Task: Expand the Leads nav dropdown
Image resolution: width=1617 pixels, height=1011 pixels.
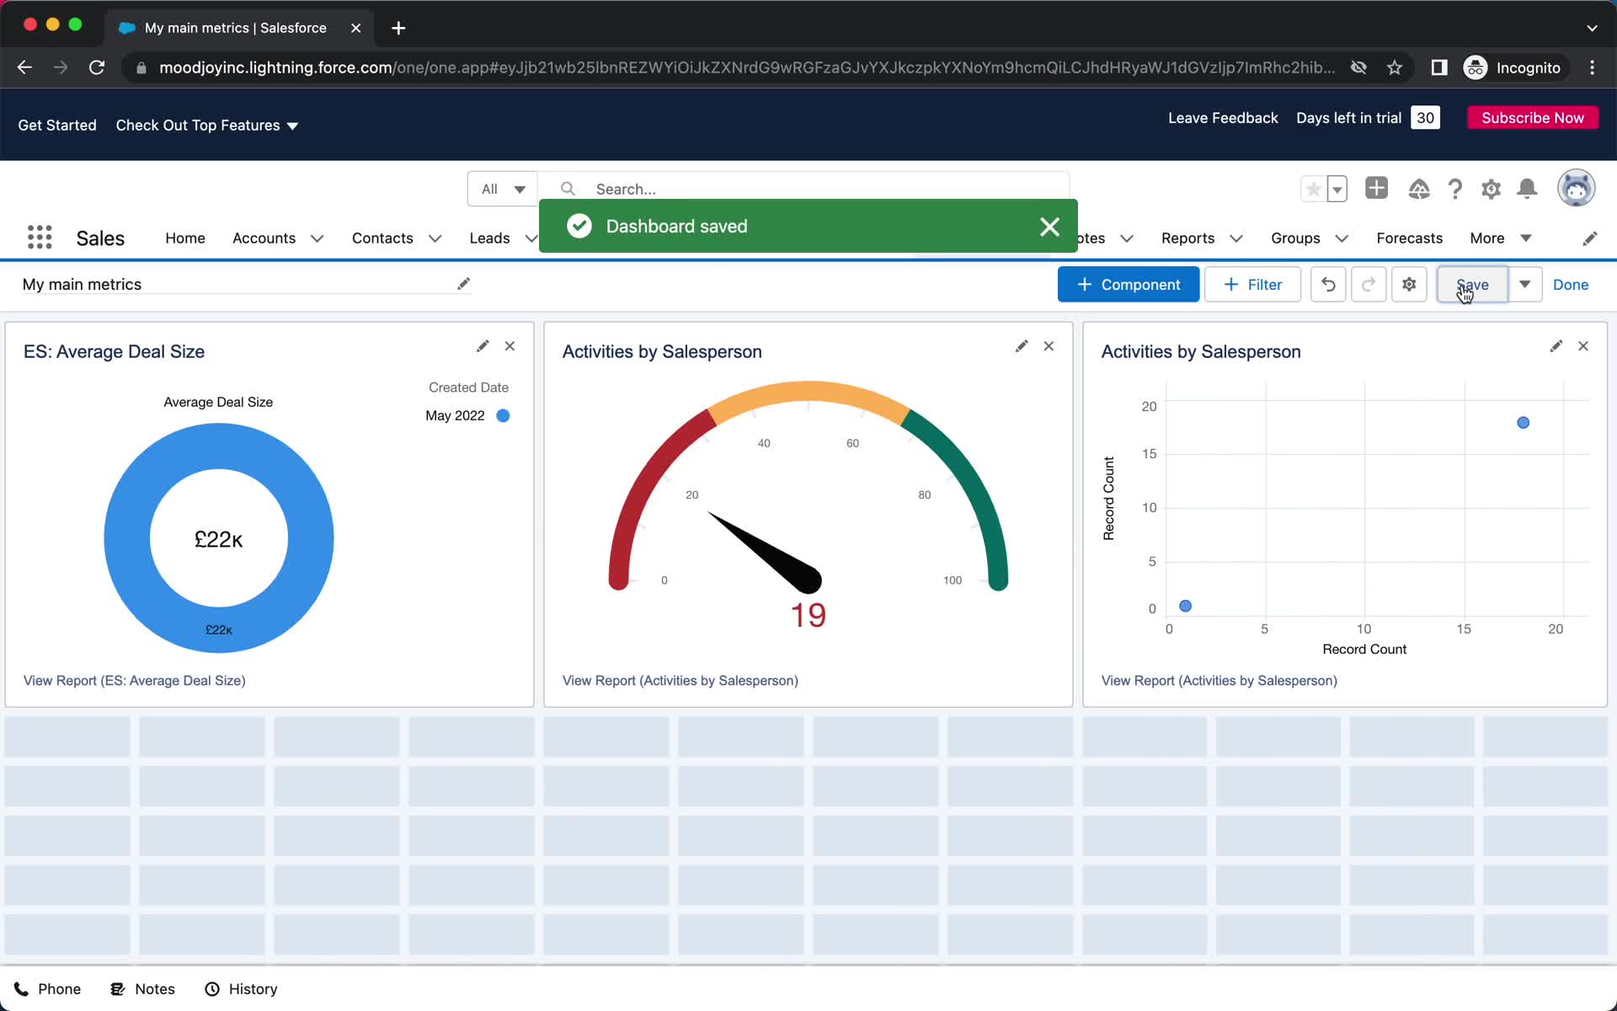Action: 531,238
